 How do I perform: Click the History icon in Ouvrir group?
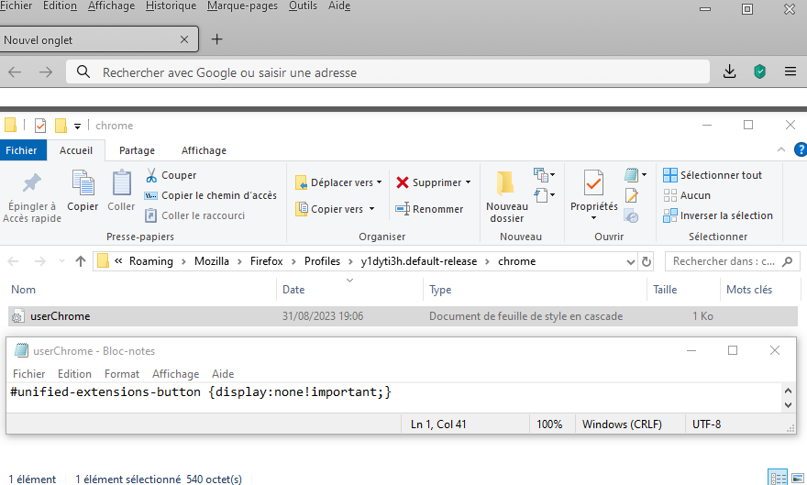click(x=632, y=216)
